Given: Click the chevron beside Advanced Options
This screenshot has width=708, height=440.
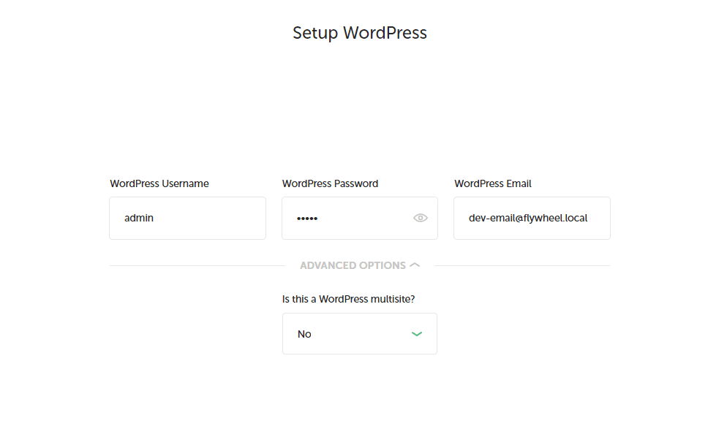Looking at the screenshot, I should pos(415,265).
